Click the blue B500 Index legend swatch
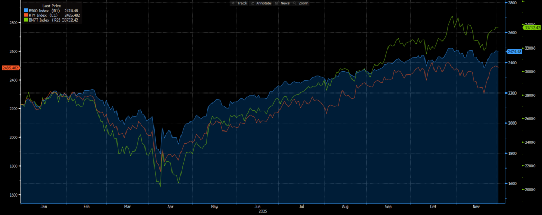Screen dimensions: 542x215 (x=26, y=10)
